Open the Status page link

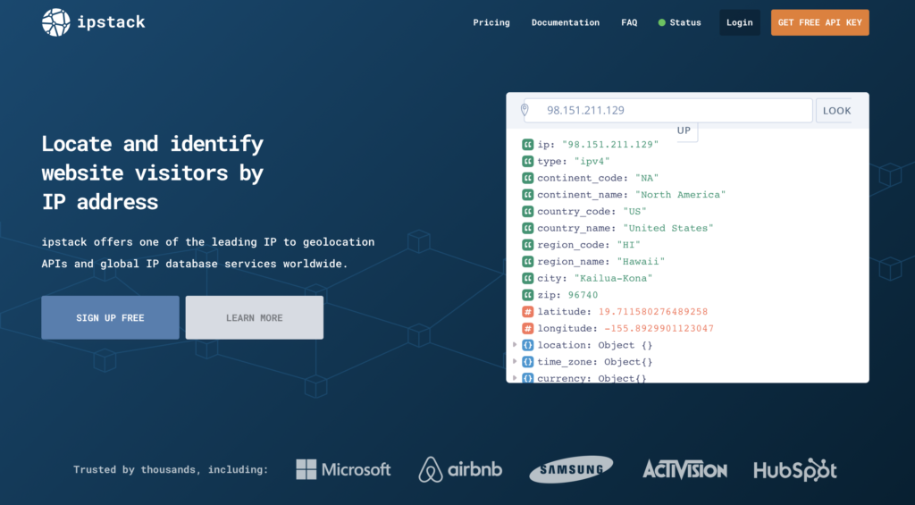coord(685,22)
